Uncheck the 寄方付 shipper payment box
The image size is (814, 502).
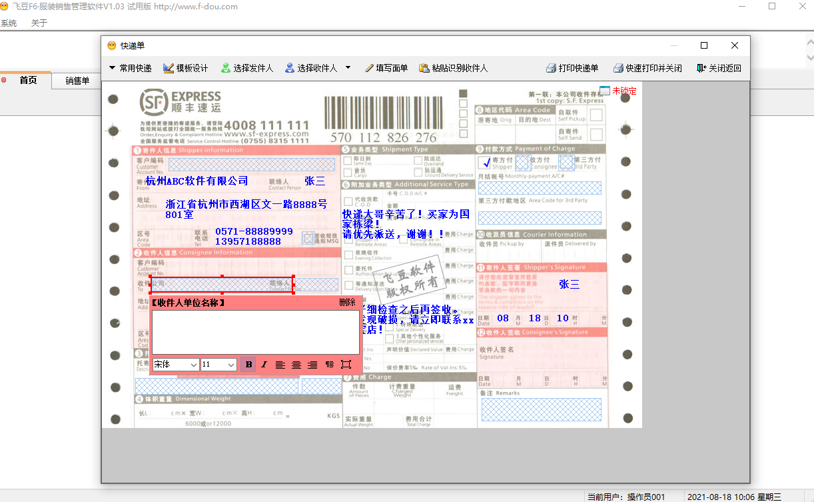[x=485, y=162]
